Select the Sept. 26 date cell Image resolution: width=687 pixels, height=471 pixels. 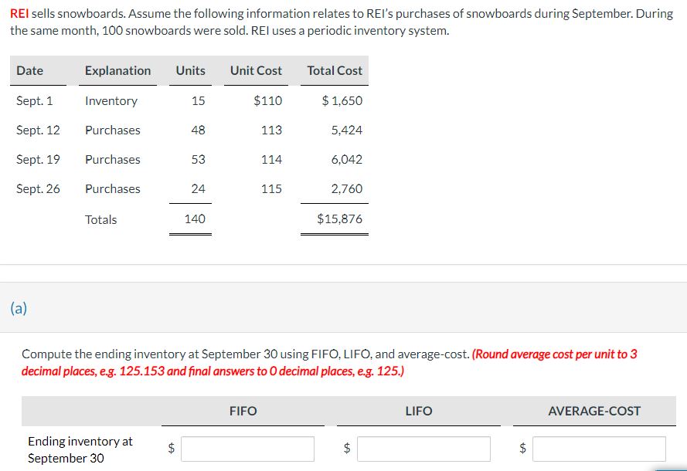tap(38, 188)
